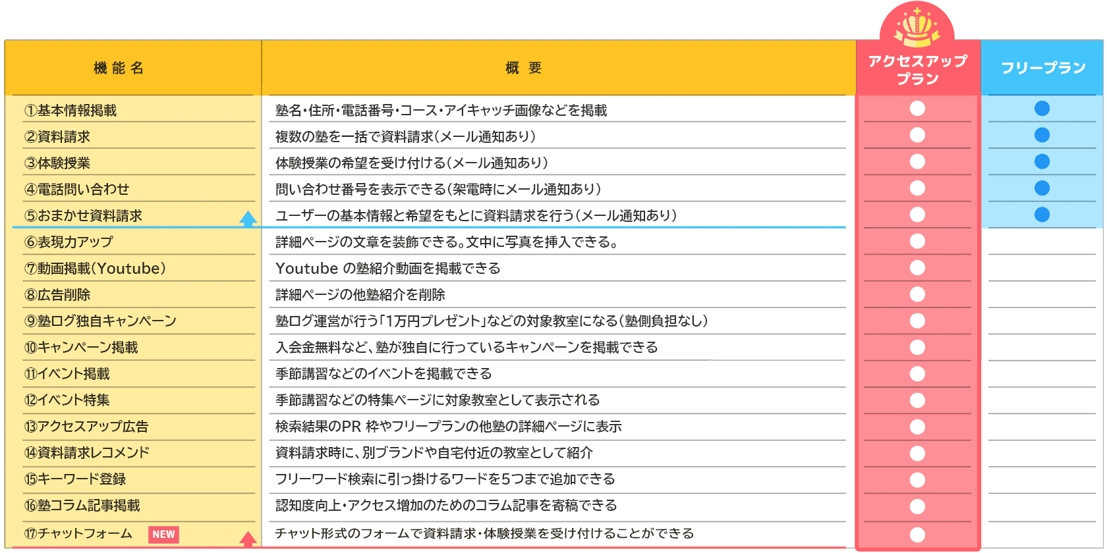Click the free plan blue dot for おまかせ資料請求

[x=1042, y=215]
